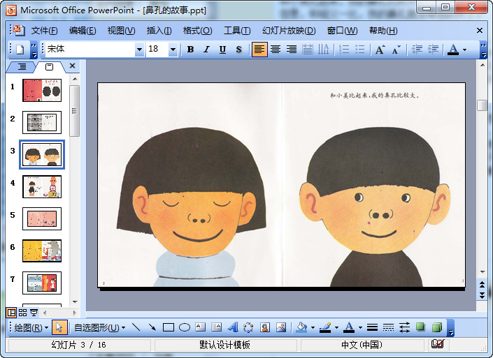Open the font name dropdown showing 宋体

pyautogui.click(x=139, y=50)
